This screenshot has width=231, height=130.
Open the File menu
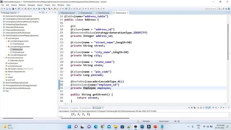coord(3,5)
